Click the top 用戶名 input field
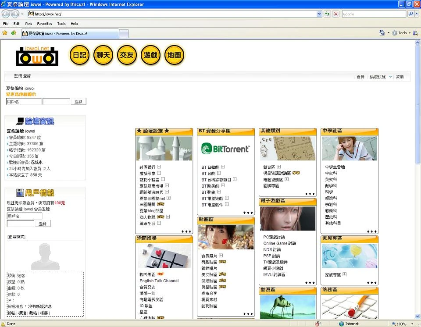 point(24,102)
